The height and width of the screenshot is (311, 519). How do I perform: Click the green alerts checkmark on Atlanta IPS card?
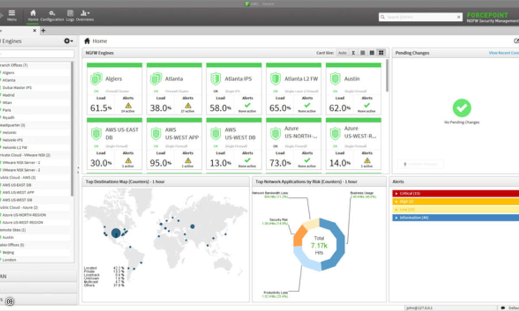pyautogui.click(x=247, y=105)
